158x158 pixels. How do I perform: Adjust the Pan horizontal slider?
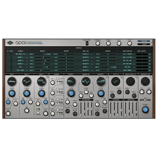coord(145,100)
